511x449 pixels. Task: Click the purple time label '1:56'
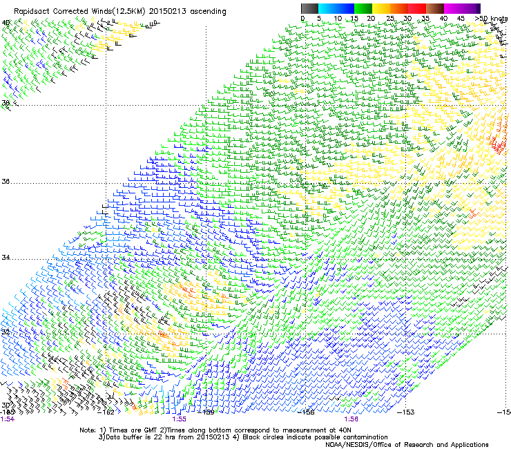[351, 419]
